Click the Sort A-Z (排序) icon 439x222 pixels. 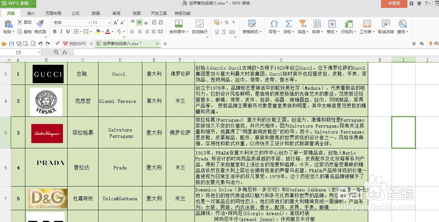click(317, 24)
